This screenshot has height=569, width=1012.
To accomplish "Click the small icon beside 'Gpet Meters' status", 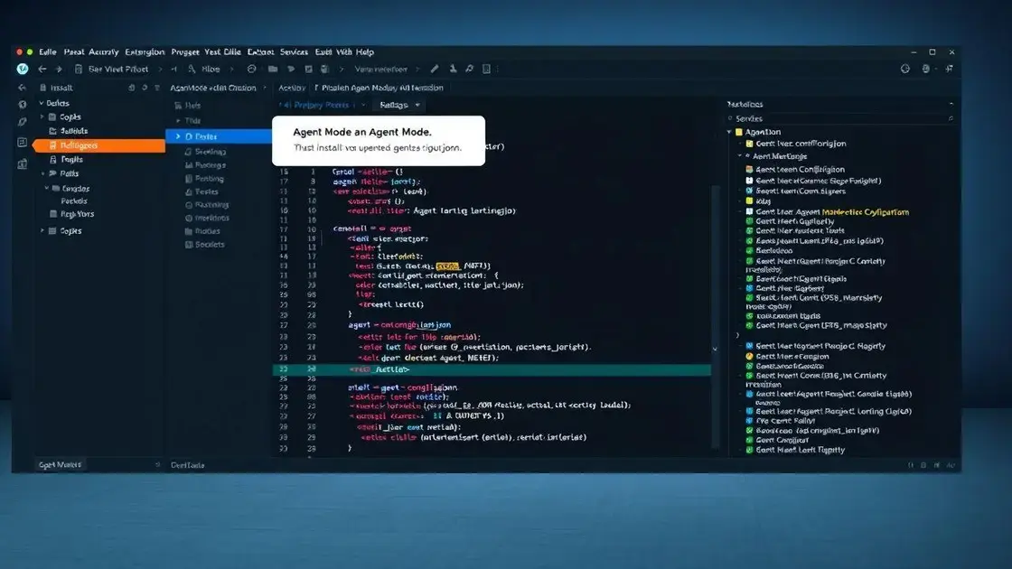I will pos(157,464).
